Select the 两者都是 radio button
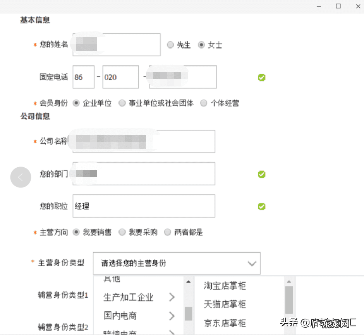364x335 pixels. click(167, 232)
